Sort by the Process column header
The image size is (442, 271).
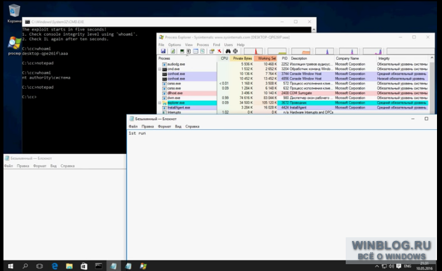click(x=187, y=58)
